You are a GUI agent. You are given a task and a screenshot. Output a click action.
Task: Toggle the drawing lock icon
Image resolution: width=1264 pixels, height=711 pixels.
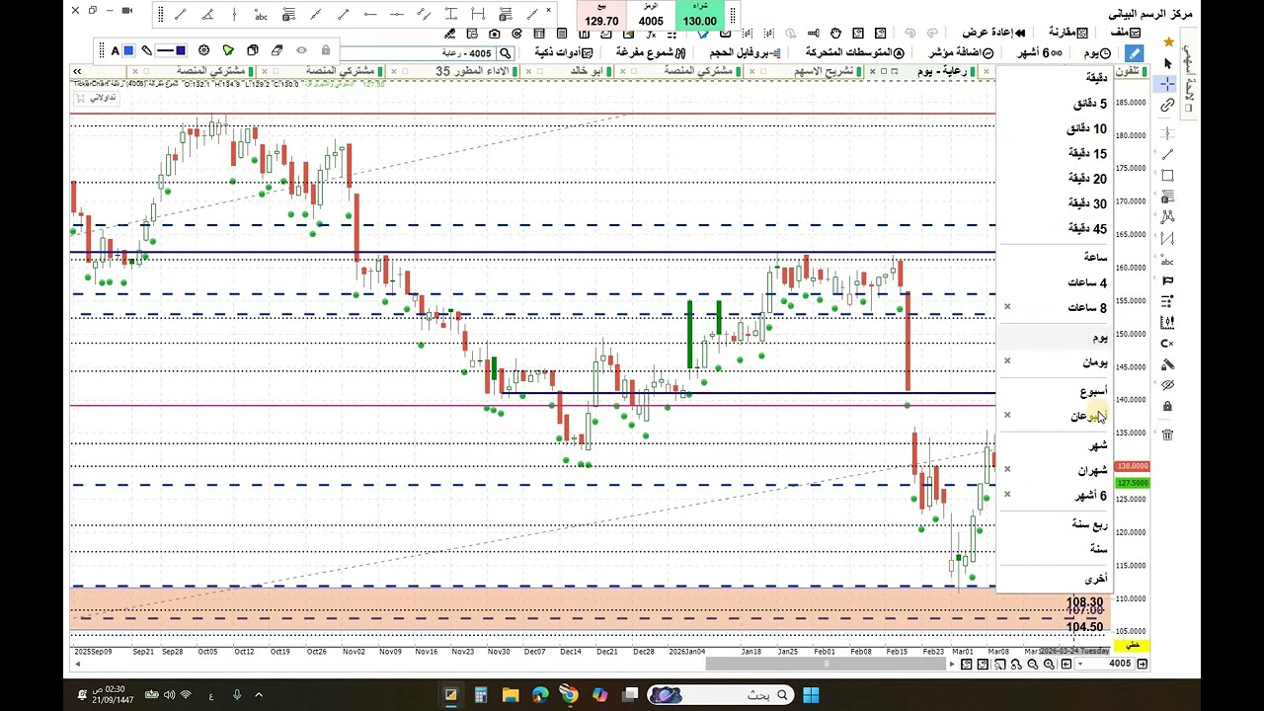tap(326, 50)
